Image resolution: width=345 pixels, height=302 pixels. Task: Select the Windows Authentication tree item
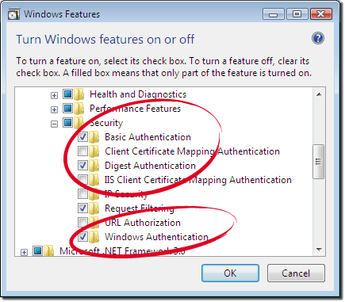click(156, 237)
